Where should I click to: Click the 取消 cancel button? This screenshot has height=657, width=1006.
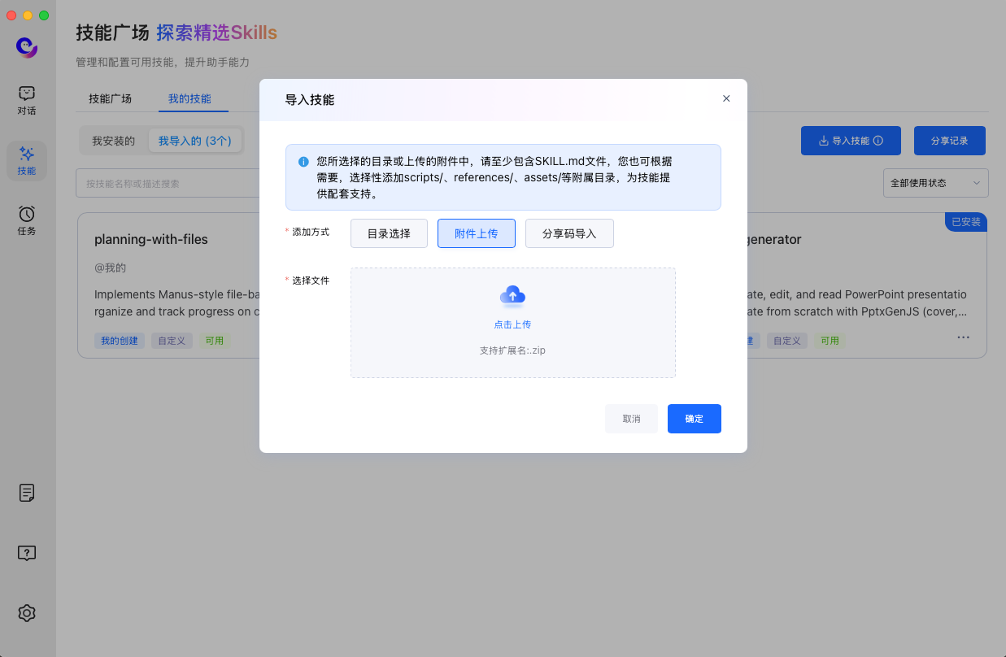click(x=631, y=419)
